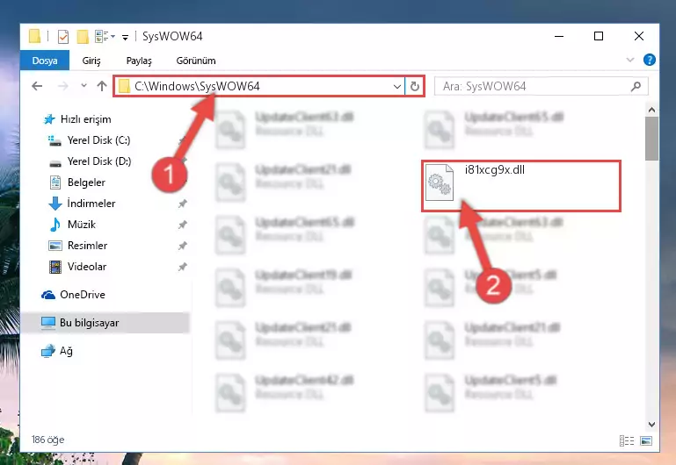Click the Forward navigation arrow
Screen dimensions: 676x465
click(x=63, y=87)
